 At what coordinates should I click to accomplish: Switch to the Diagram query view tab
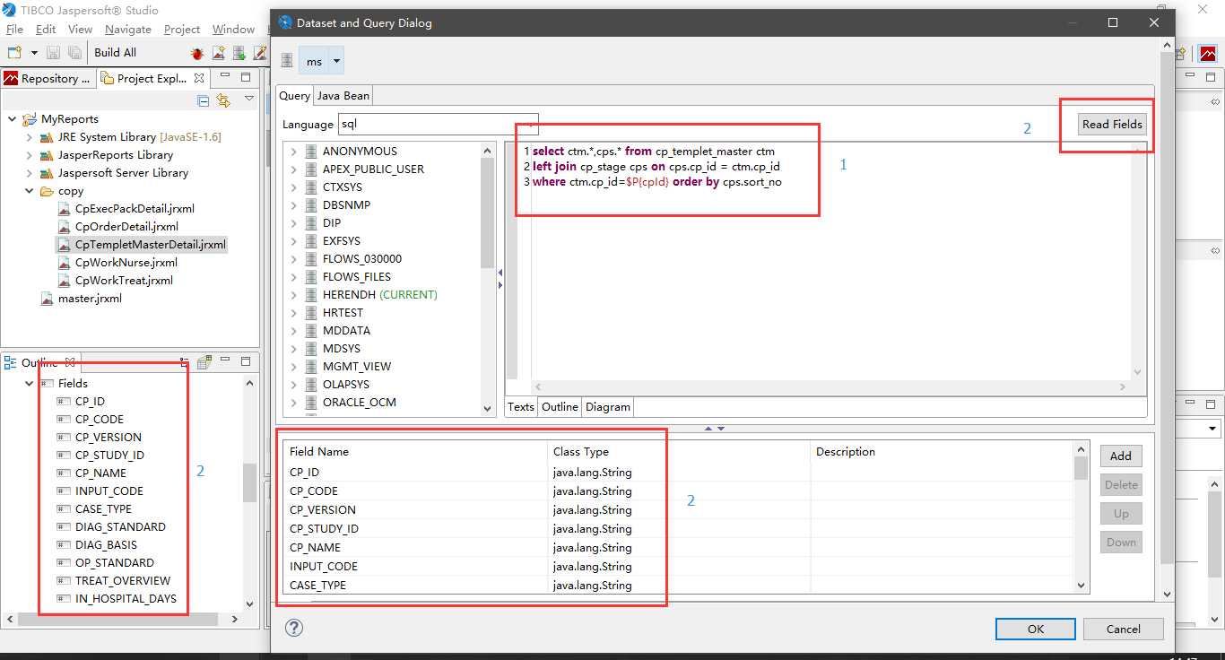pos(608,407)
